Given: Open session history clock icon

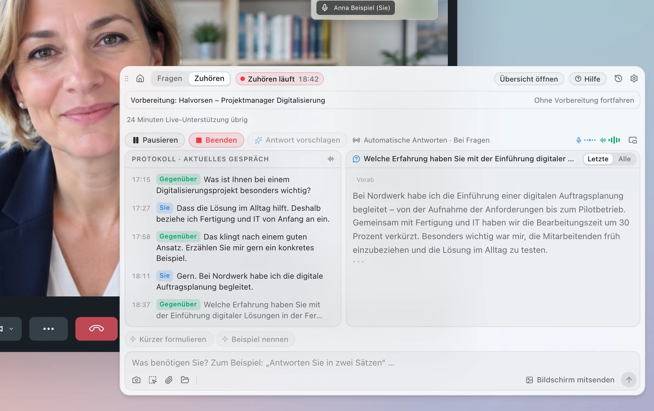Looking at the screenshot, I should pyautogui.click(x=618, y=79).
